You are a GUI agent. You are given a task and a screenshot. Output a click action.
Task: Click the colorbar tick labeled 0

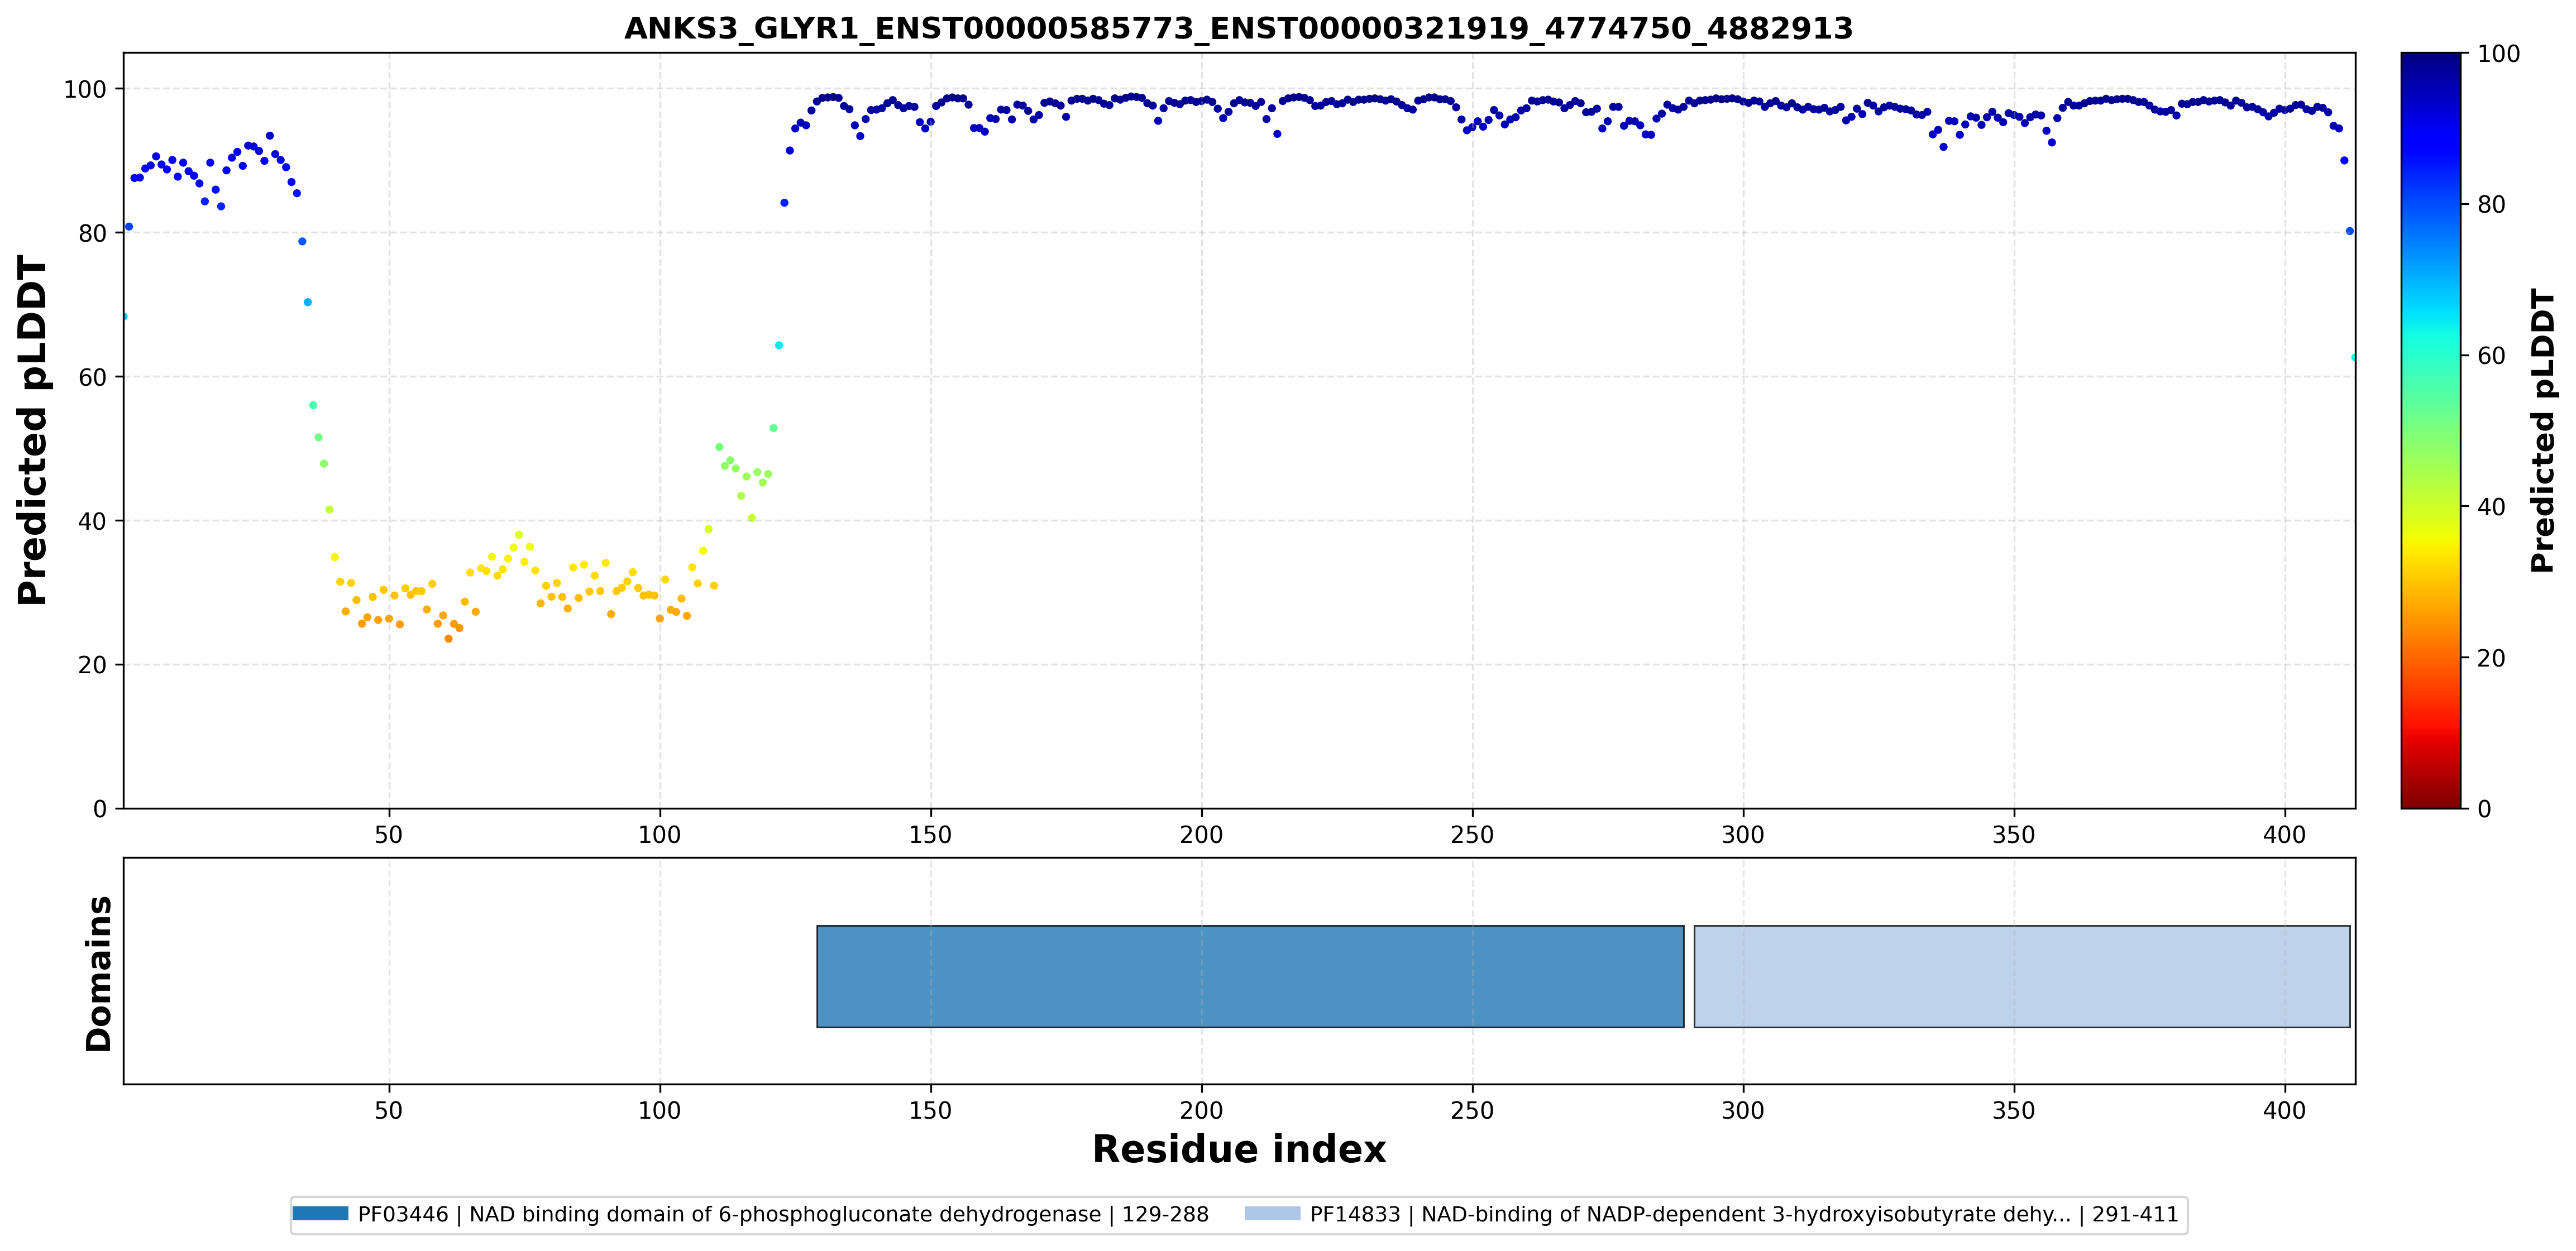tap(2484, 809)
